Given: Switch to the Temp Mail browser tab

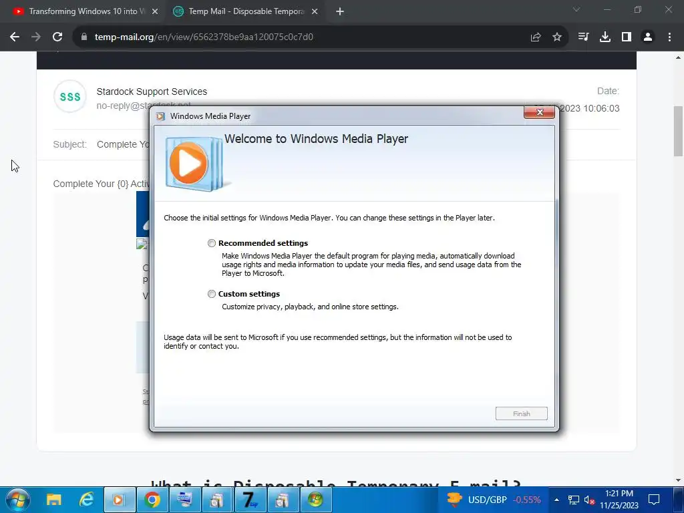Looking at the screenshot, I should point(246,11).
